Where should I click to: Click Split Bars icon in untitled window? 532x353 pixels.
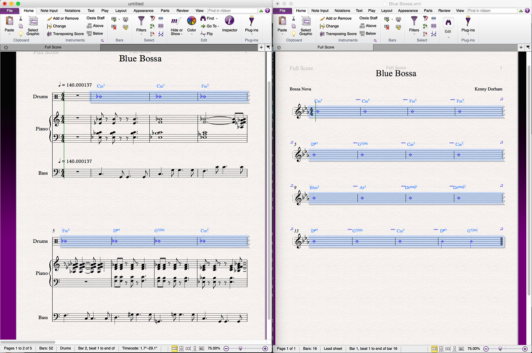126,19
